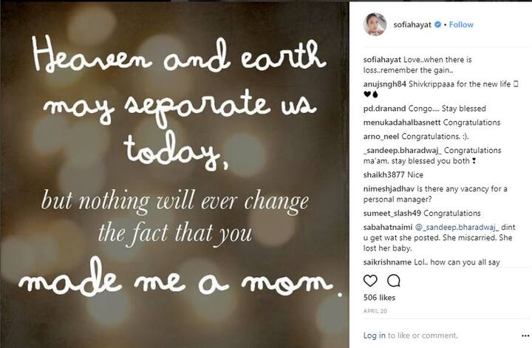Open the sofiahayat username in the header
Screen dimensions: 532x348
point(412,24)
